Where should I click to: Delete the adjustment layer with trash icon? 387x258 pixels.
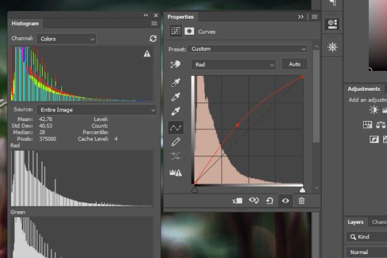coord(301,201)
